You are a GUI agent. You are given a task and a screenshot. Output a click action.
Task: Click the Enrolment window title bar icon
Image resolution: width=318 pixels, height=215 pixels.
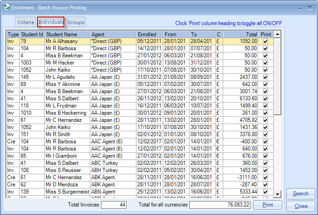point(5,8)
